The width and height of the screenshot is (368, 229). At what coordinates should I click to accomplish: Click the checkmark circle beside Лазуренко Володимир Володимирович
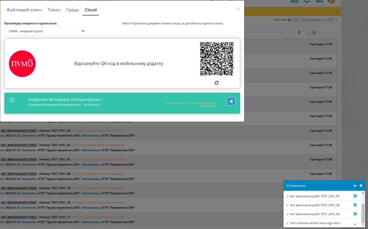click(12, 100)
